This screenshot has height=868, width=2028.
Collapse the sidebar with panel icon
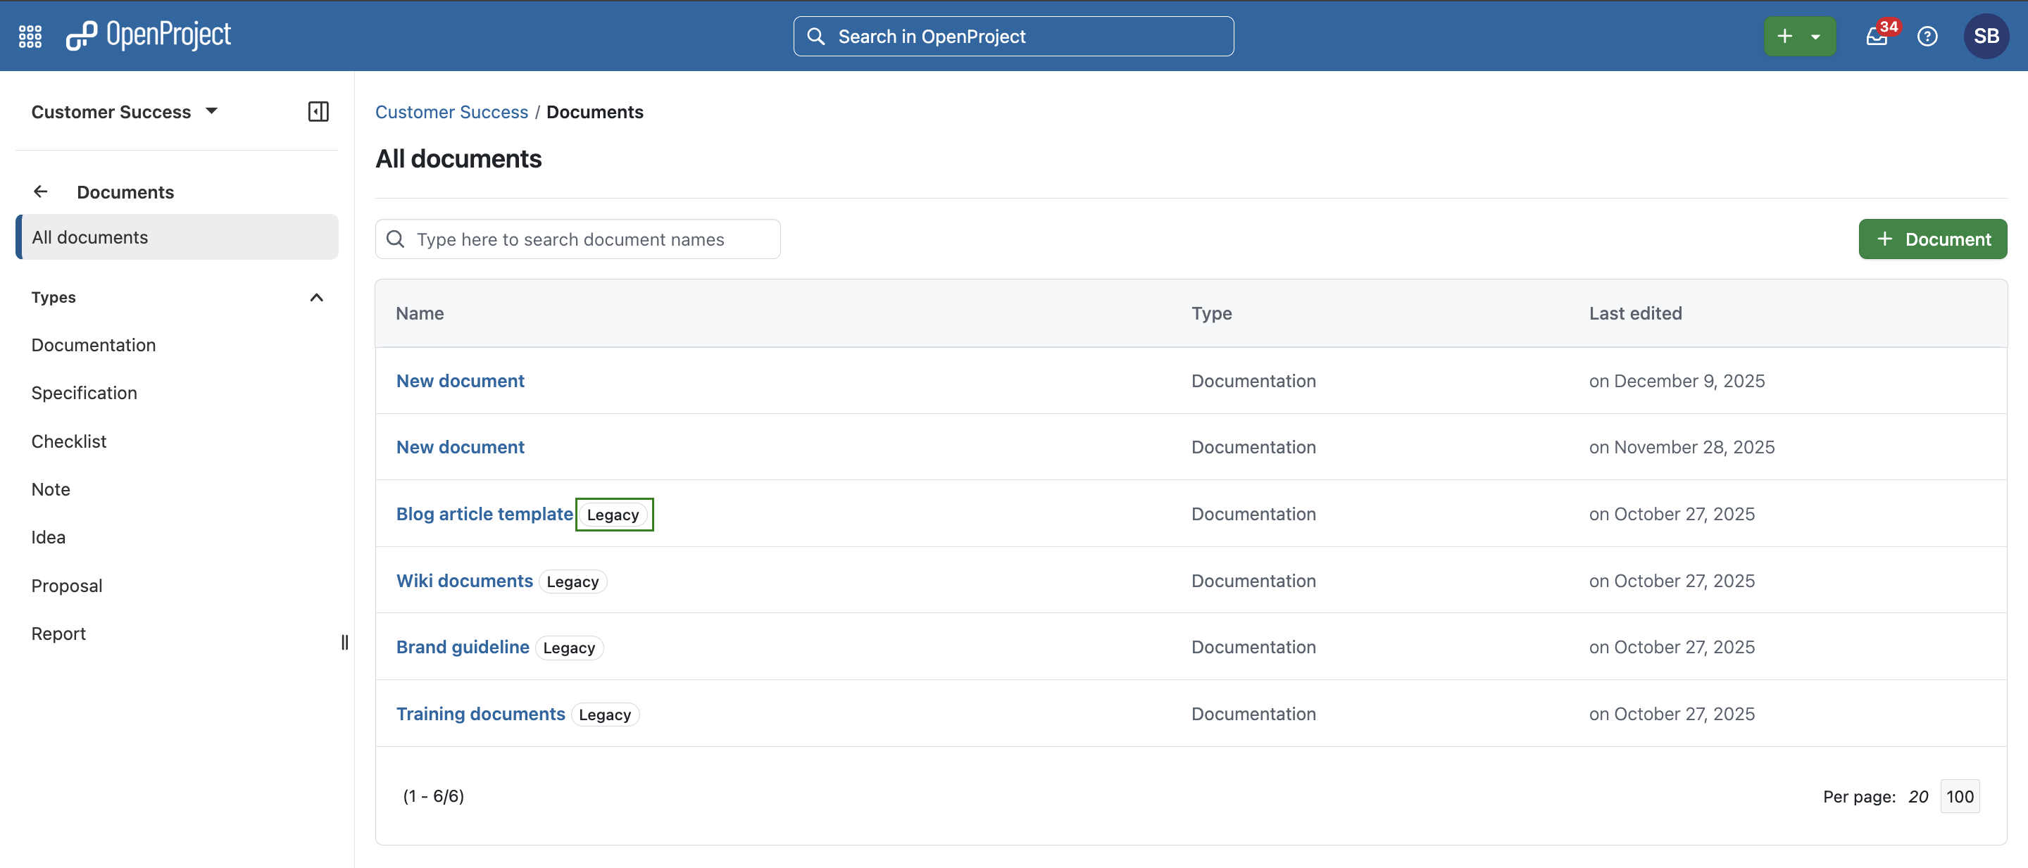point(318,112)
